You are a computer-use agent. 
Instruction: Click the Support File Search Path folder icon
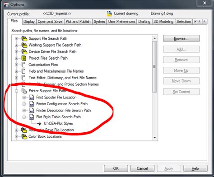[24, 38]
